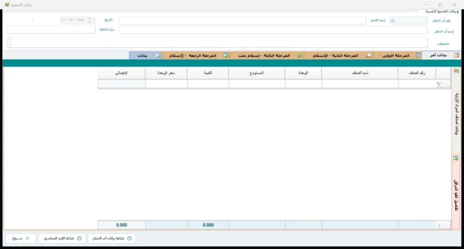
Task: Click the filter cell under الوحدة
Action: (x=304, y=84)
